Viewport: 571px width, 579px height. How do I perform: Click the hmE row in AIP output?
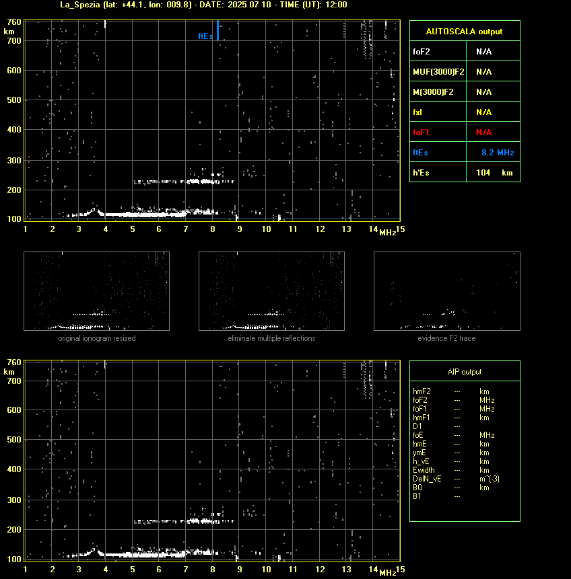pos(451,444)
